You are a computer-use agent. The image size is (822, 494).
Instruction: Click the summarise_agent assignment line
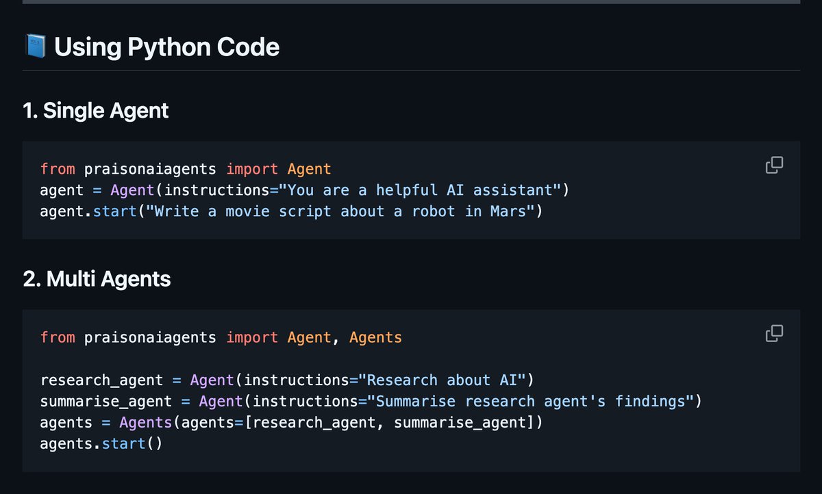tap(371, 401)
